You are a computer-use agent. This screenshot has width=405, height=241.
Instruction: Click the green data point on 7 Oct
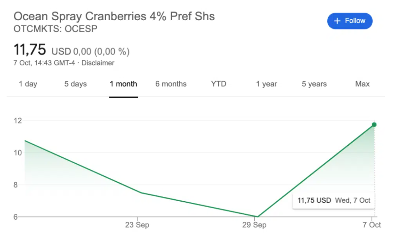374,125
